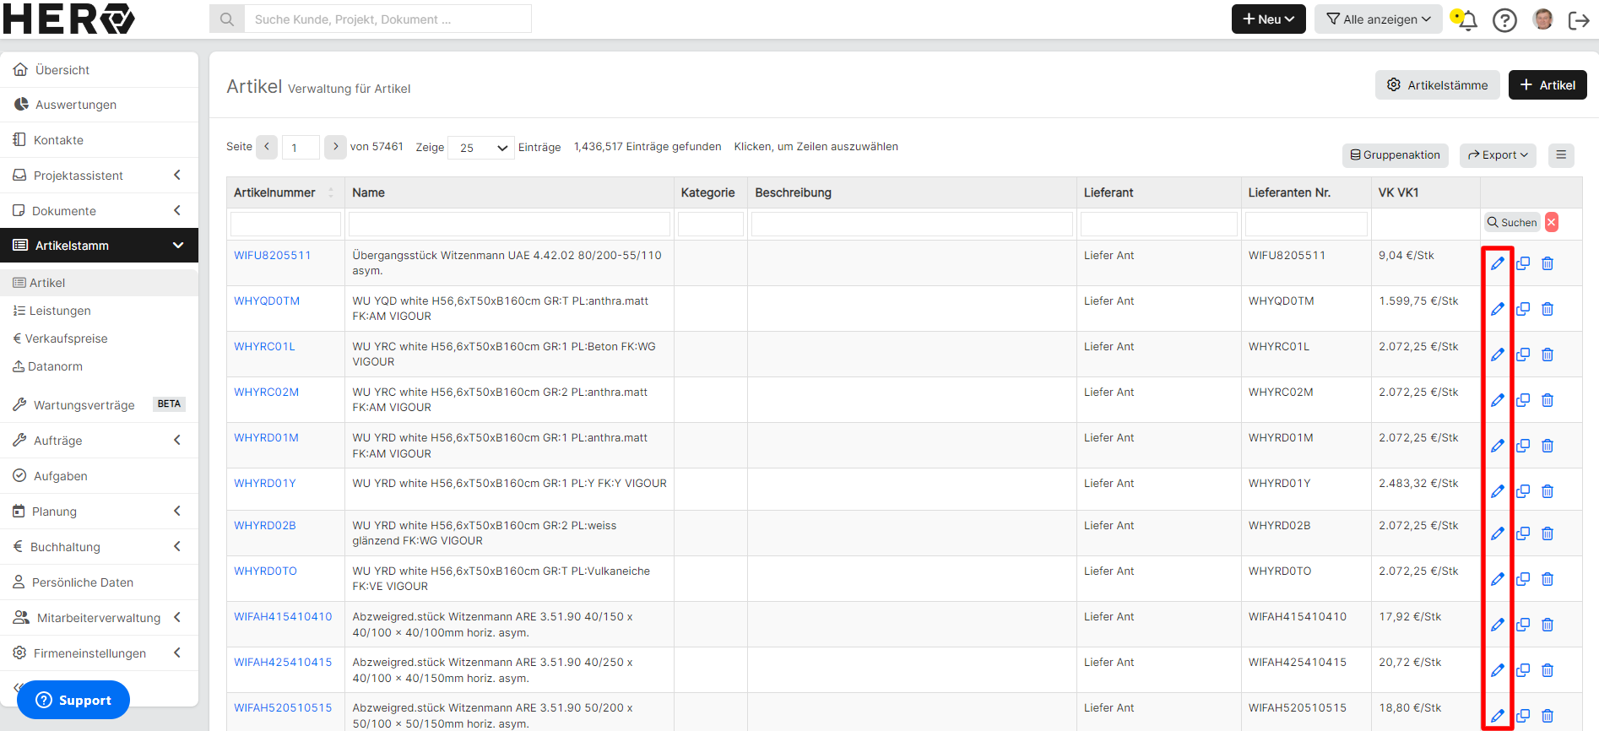Duplicate article WIFU8205511 via copy icon

click(x=1523, y=263)
